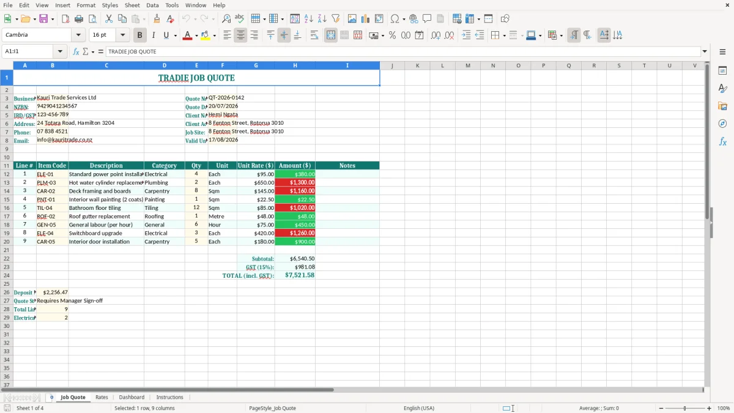The width and height of the screenshot is (734, 413).
Task: Click Sort Ascending icon
Action: [309, 19]
